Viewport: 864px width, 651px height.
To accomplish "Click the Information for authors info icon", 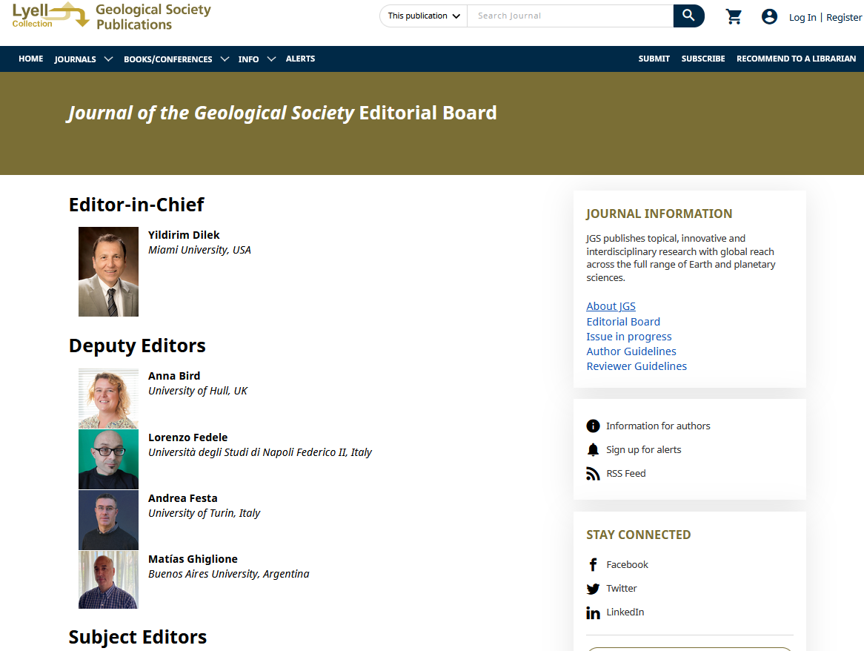I will pos(593,426).
